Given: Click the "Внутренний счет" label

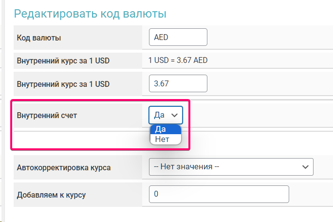Looking at the screenshot, I should (47, 116).
